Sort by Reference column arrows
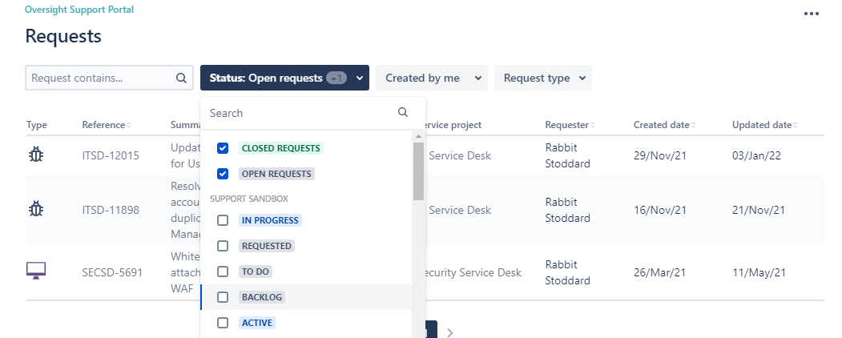Image resolution: width=842 pixels, height=338 pixels. [129, 125]
